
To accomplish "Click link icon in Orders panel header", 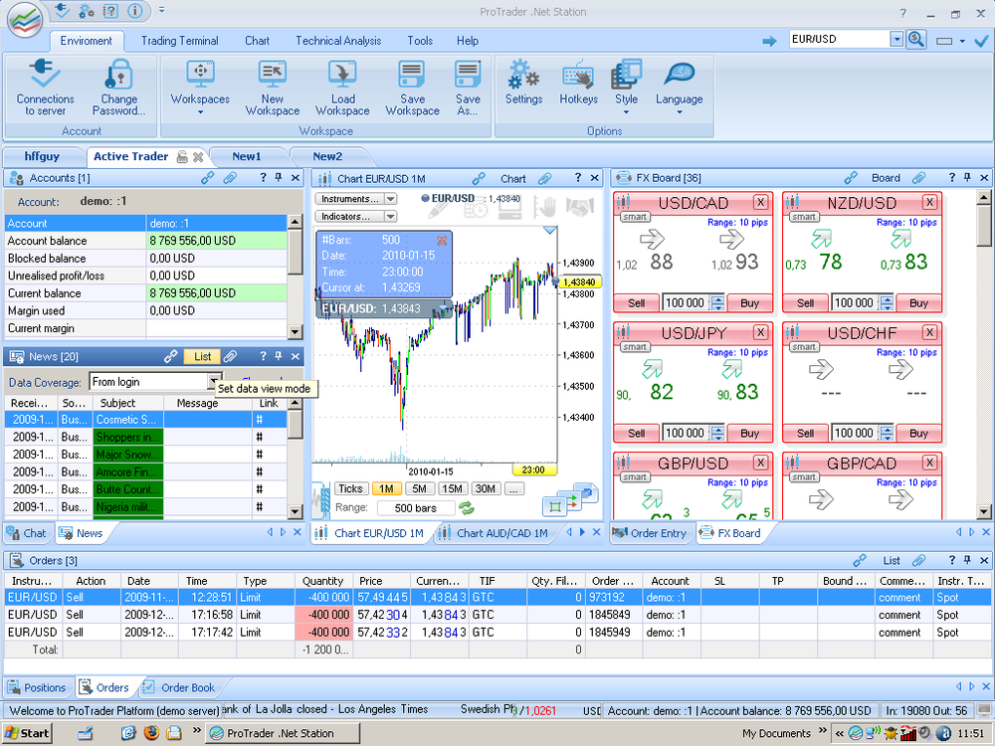I will click(x=860, y=560).
